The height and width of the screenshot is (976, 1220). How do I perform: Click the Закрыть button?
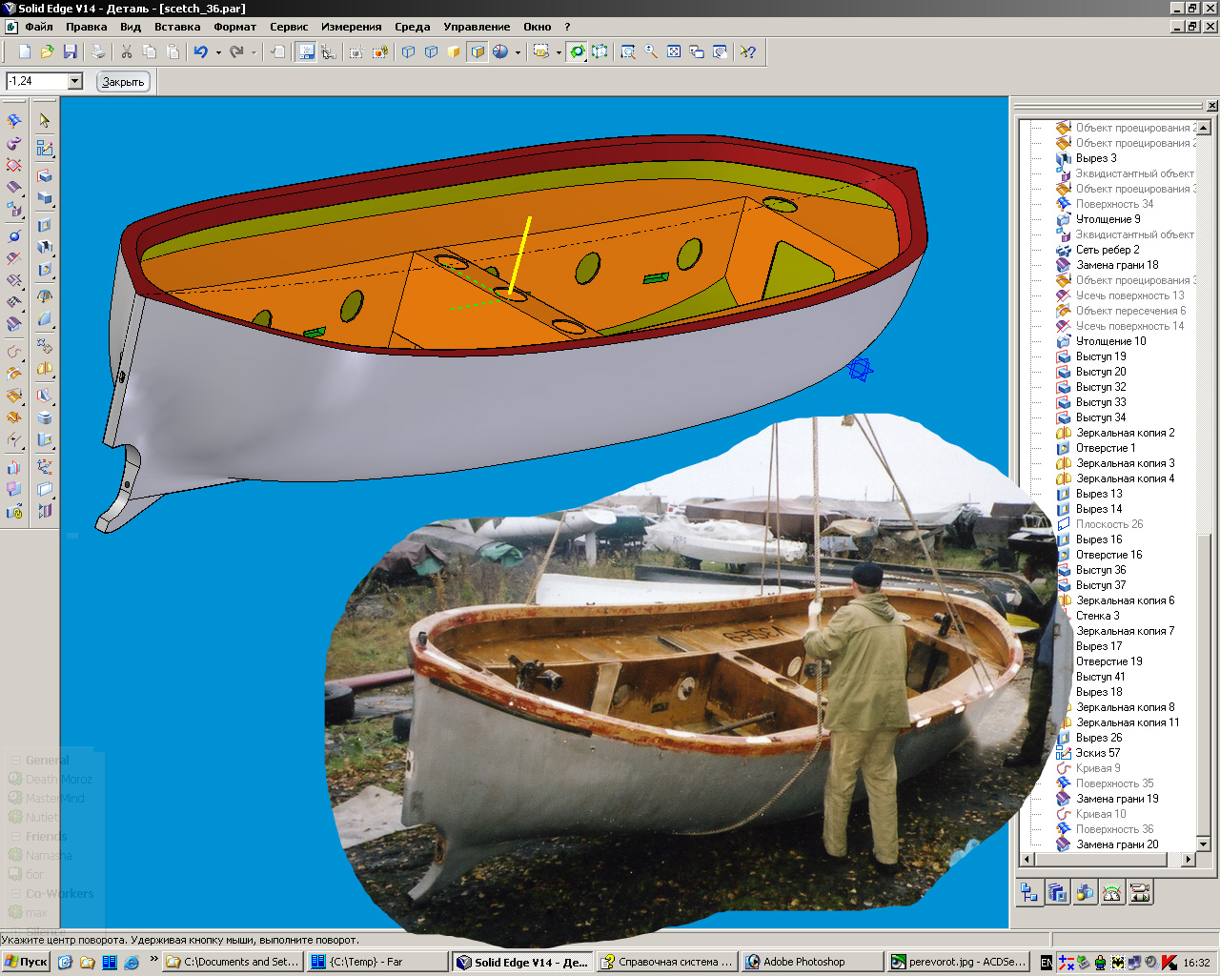123,82
